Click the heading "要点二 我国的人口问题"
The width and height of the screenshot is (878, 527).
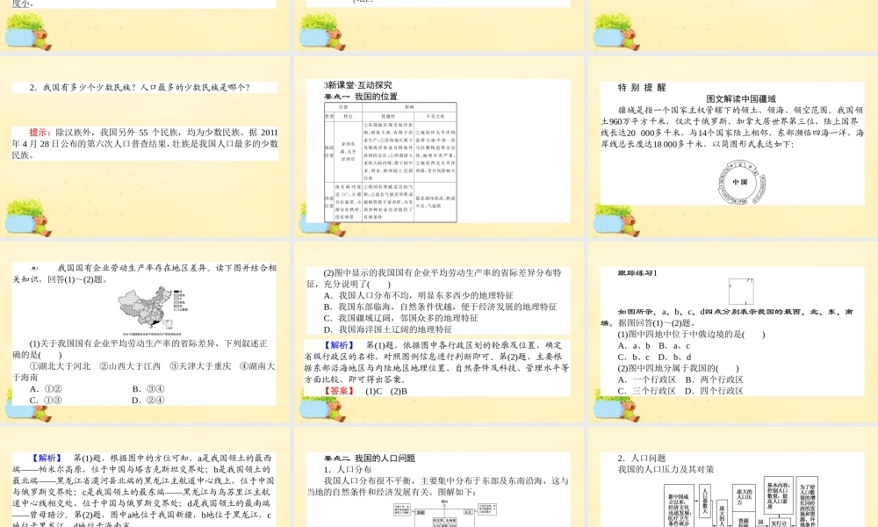click(370, 458)
